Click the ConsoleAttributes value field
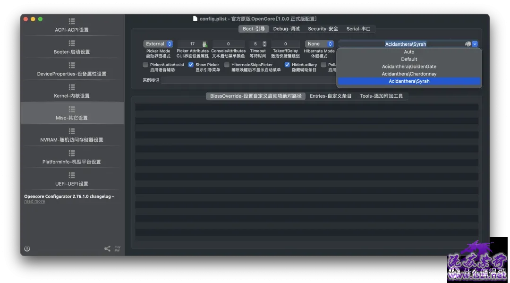 [229, 44]
